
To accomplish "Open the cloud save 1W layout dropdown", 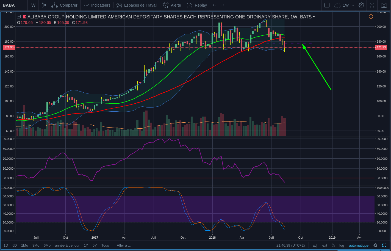I will click(x=345, y=5).
